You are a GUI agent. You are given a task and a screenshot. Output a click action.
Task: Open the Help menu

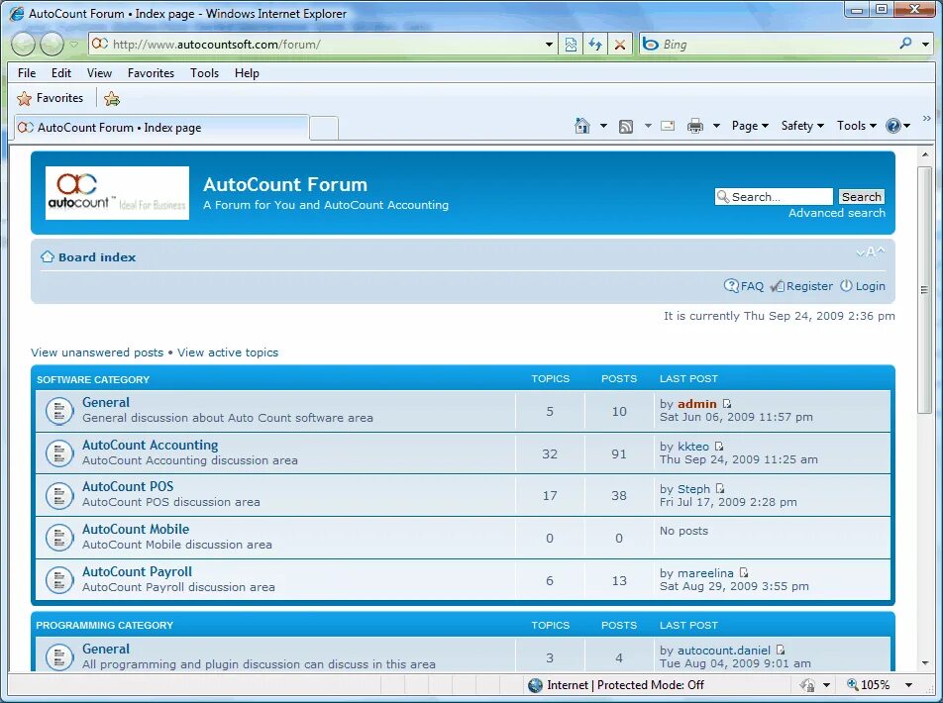point(247,72)
